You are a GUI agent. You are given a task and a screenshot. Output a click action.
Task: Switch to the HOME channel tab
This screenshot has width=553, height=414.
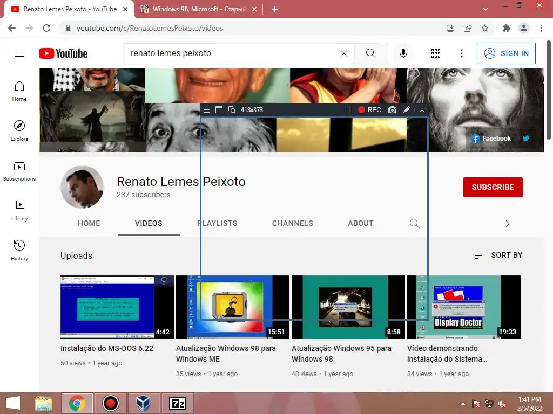[89, 223]
